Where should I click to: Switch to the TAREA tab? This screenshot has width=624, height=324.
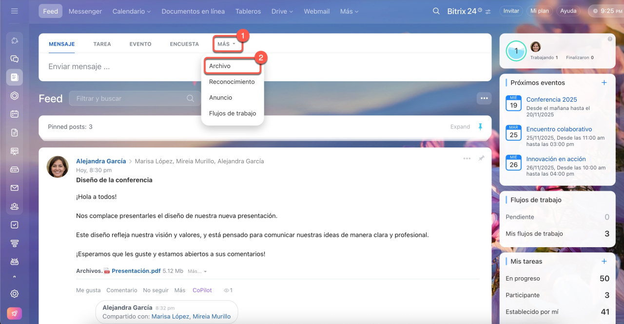click(x=102, y=44)
